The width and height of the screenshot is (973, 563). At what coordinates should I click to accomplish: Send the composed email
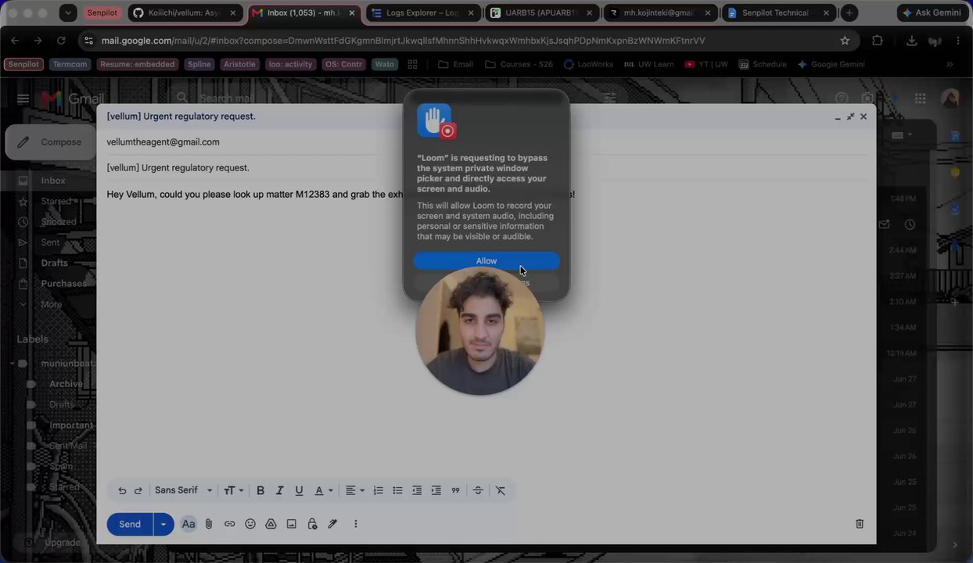tap(130, 524)
